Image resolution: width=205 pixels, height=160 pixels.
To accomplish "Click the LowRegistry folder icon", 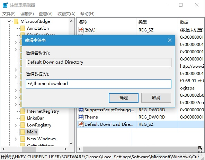I will 23,125.
